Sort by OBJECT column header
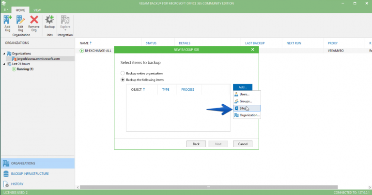Viewport: 372px width, 195px height. [138, 90]
